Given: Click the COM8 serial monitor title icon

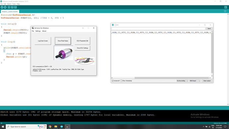Looking at the screenshot, I should pyautogui.click(x=113, y=25).
